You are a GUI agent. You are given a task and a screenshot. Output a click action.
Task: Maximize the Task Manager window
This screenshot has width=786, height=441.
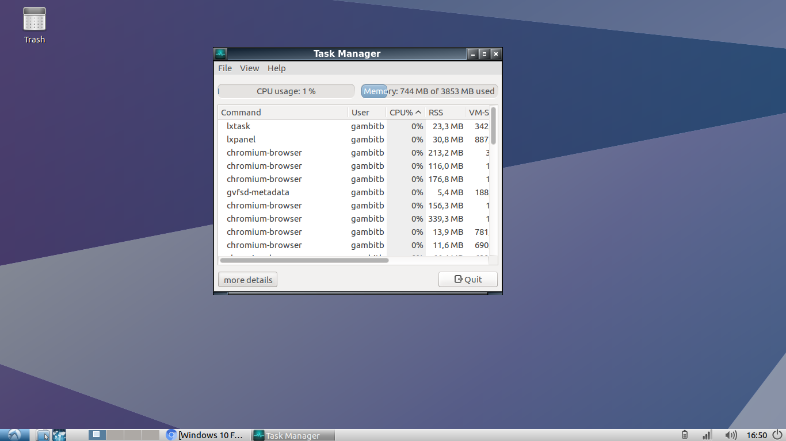(x=484, y=54)
